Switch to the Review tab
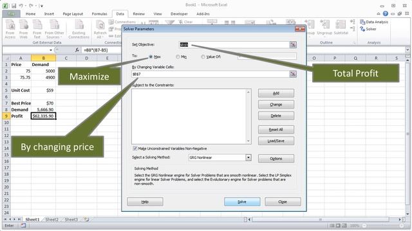 click(139, 14)
